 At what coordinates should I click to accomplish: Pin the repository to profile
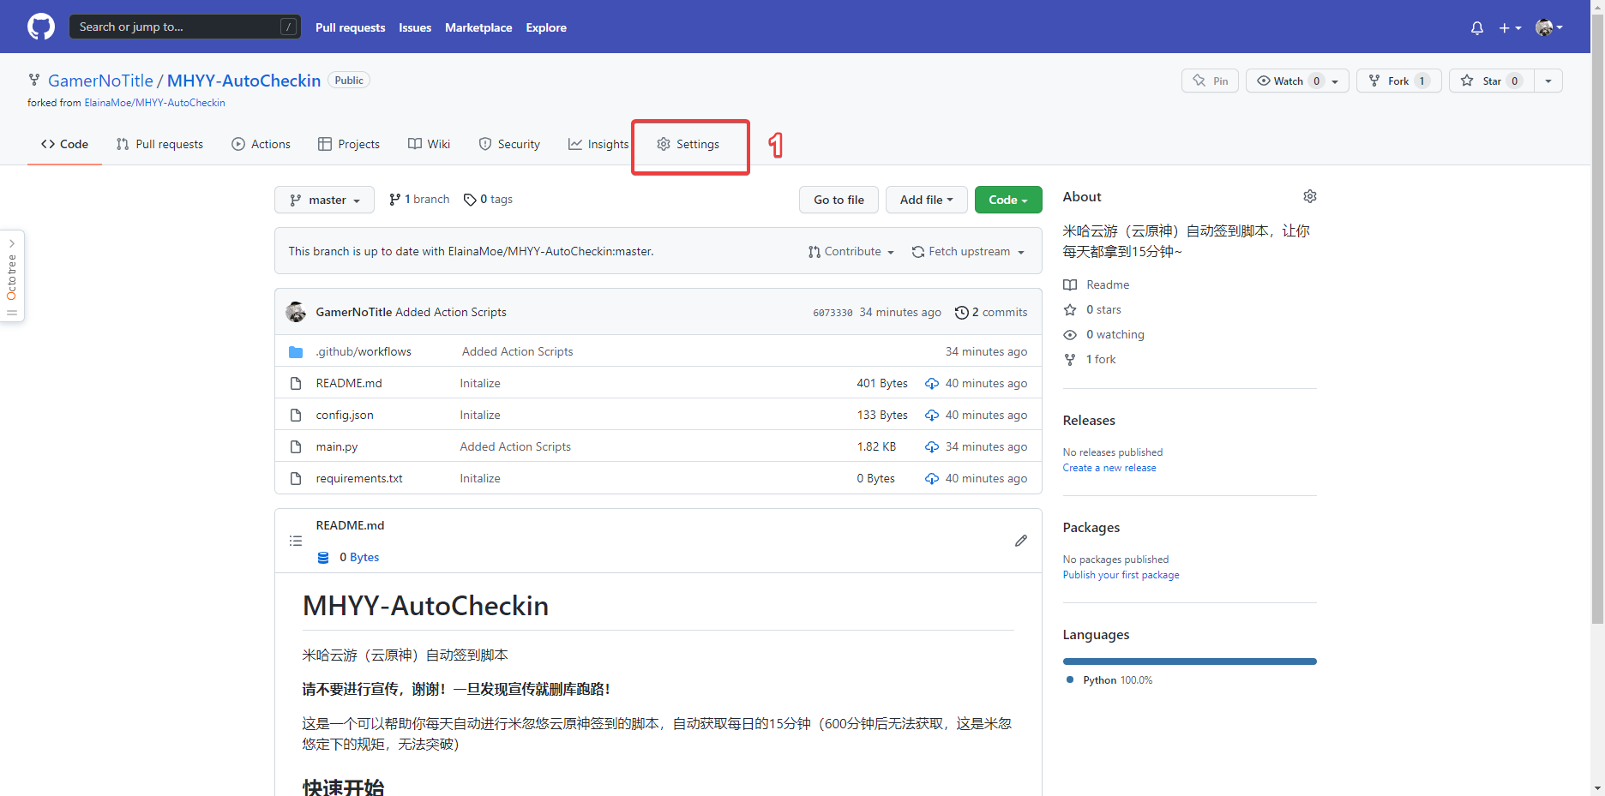1210,81
